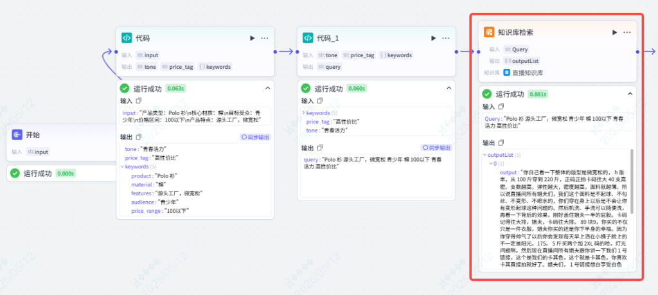
Task: Click the query output tag in 代码_1 node
Action: tap(330, 67)
